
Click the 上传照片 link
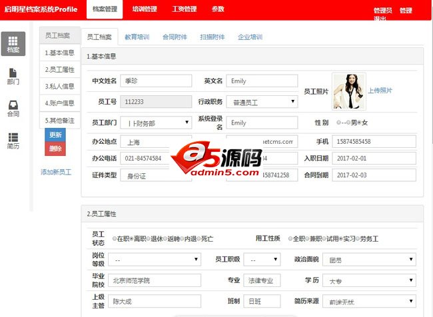380,91
